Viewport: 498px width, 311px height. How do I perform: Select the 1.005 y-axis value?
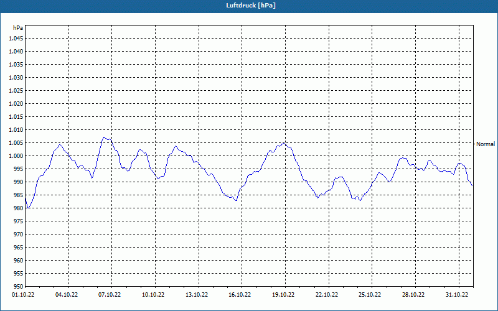[16, 143]
